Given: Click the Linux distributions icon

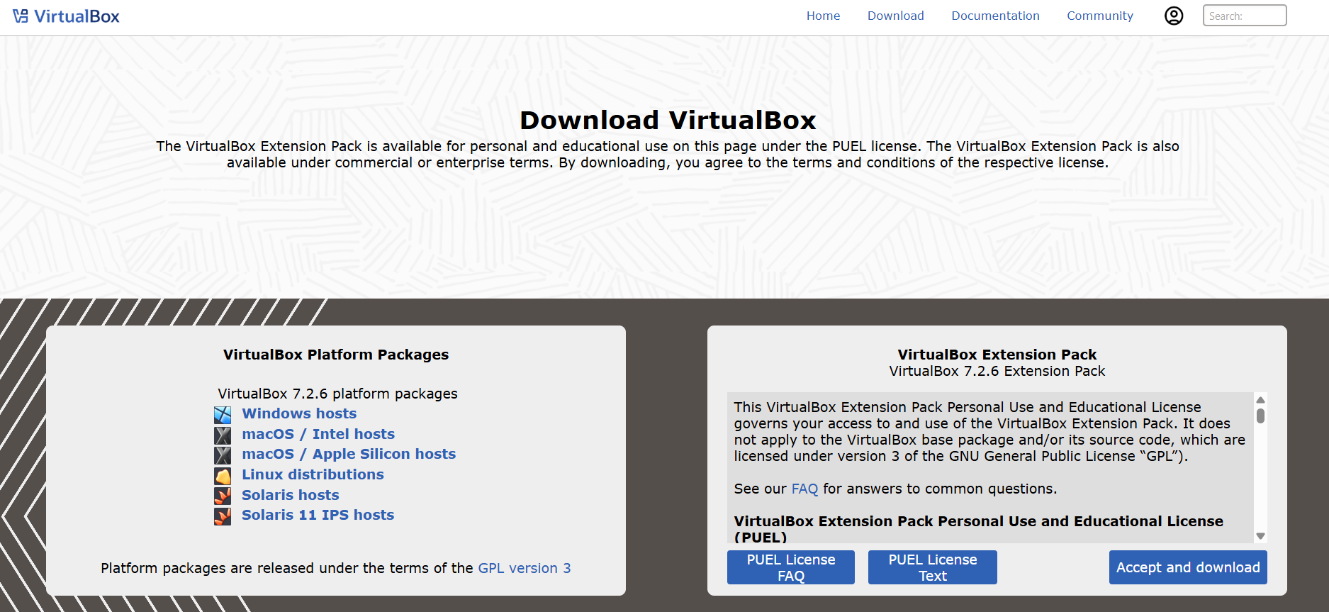Looking at the screenshot, I should click(x=223, y=475).
